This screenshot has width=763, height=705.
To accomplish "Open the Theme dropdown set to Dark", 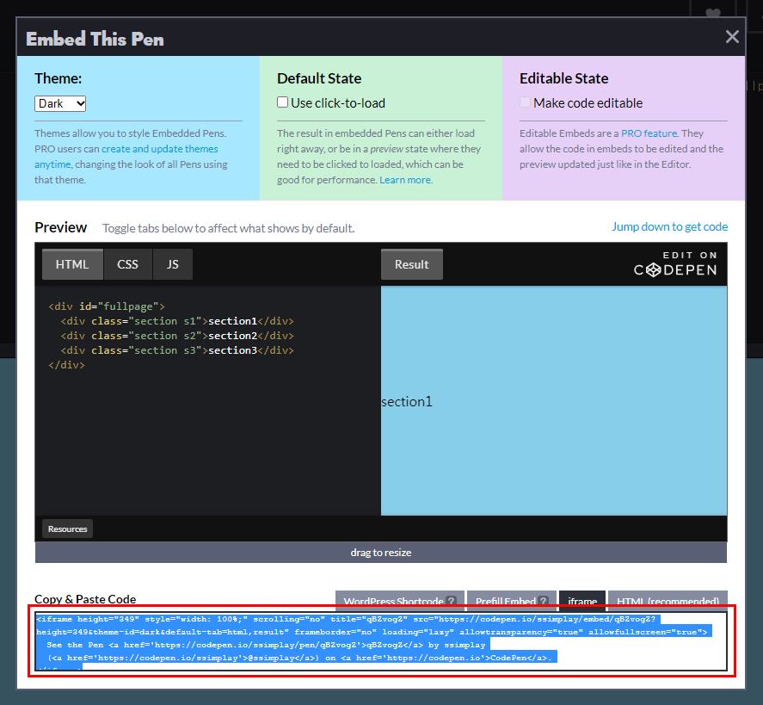I will 60,103.
